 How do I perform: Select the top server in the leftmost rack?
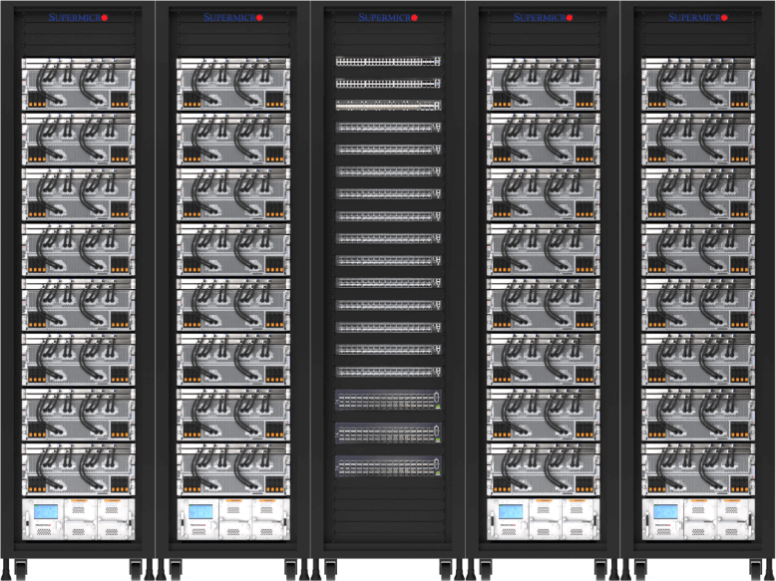click(x=78, y=84)
